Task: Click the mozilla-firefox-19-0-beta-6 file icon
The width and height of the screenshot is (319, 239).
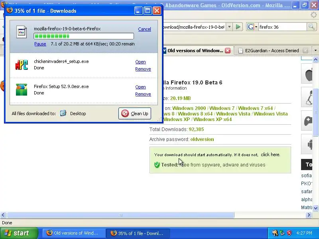Action: click(22, 32)
